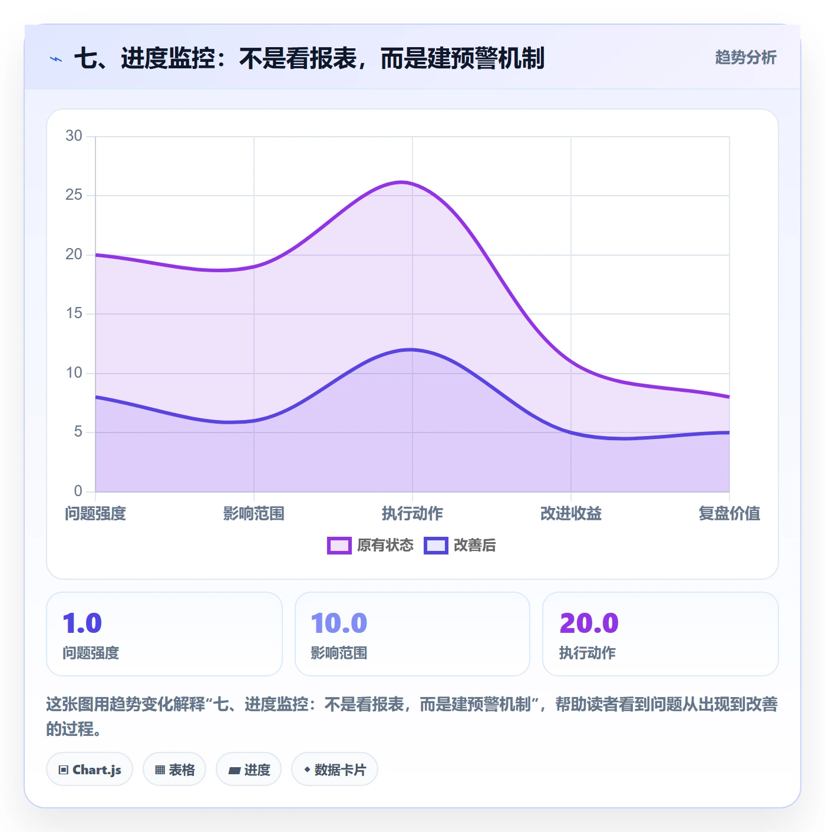Click the 改进收益 x-axis label
The width and height of the screenshot is (825, 832).
click(x=571, y=514)
